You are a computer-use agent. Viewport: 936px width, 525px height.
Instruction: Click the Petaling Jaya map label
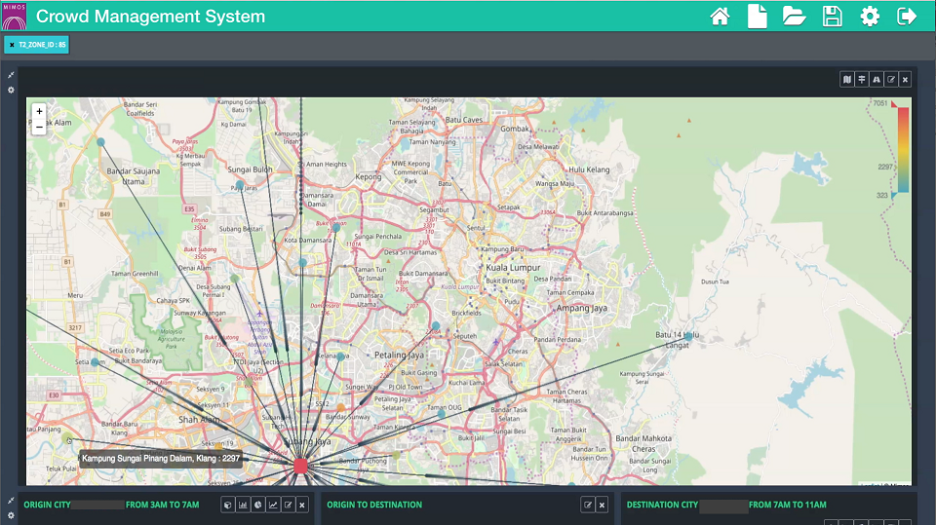point(399,355)
